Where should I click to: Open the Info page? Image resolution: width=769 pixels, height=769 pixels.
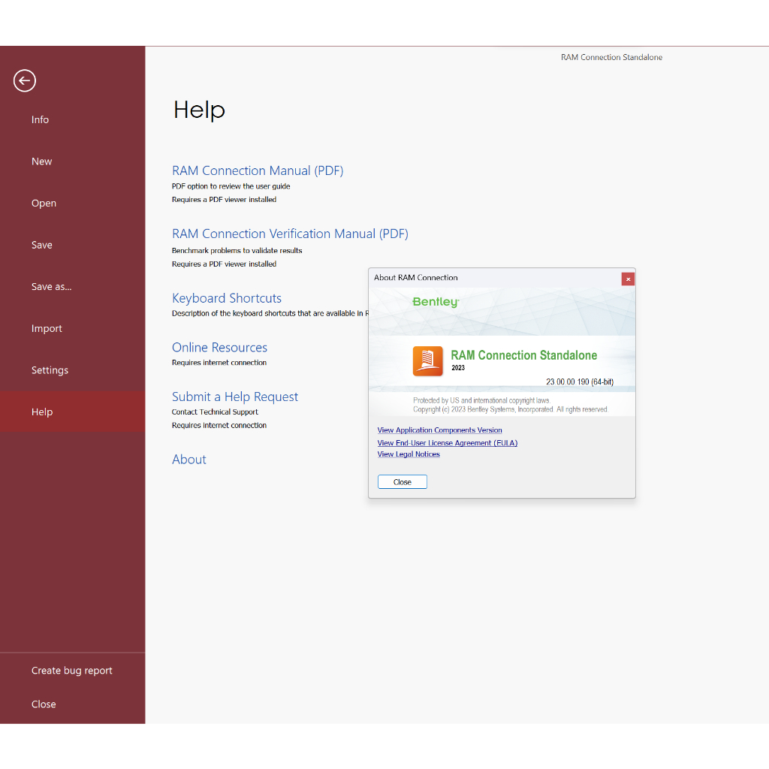pos(41,119)
